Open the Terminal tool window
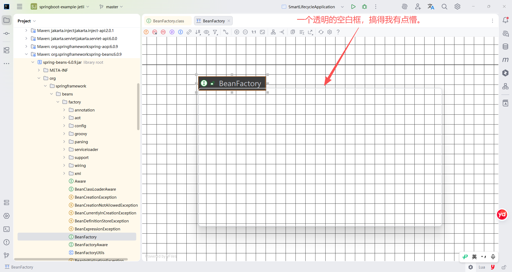512x272 pixels. pyautogui.click(x=7, y=229)
